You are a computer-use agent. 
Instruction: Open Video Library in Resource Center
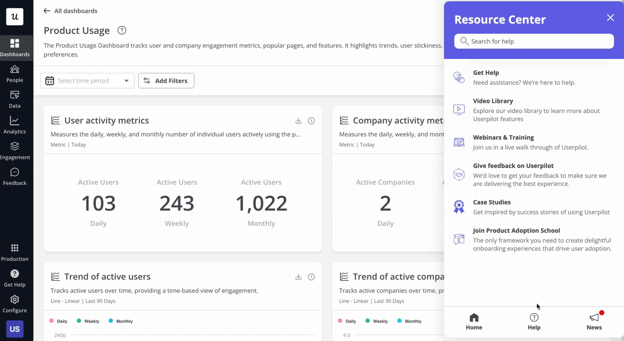(x=493, y=101)
